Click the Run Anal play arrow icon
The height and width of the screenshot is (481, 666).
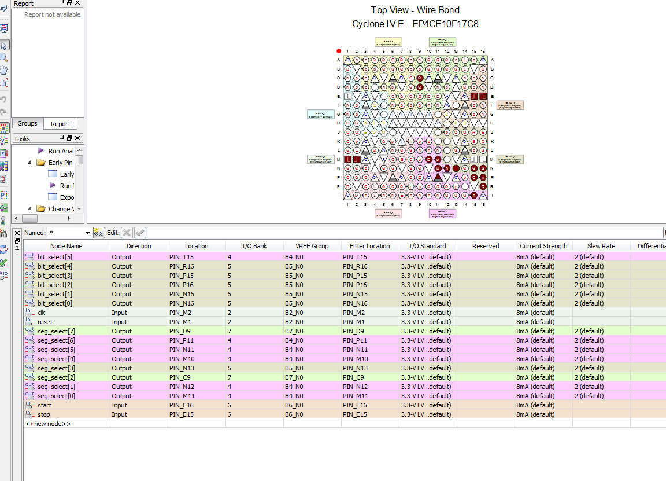(x=41, y=150)
